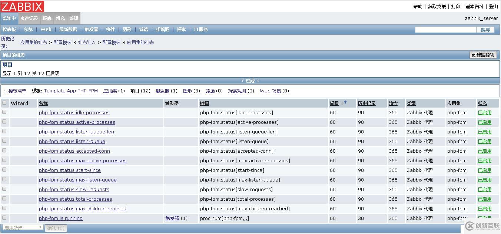Sort table by 趋势 column header
Screen dimensions: 501x234
click(x=393, y=104)
